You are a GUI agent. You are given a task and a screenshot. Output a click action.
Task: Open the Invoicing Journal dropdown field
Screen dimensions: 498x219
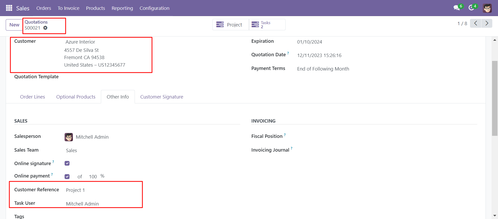point(386,150)
